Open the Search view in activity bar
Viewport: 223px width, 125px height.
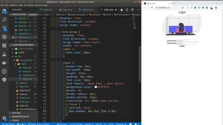tap(4, 19)
